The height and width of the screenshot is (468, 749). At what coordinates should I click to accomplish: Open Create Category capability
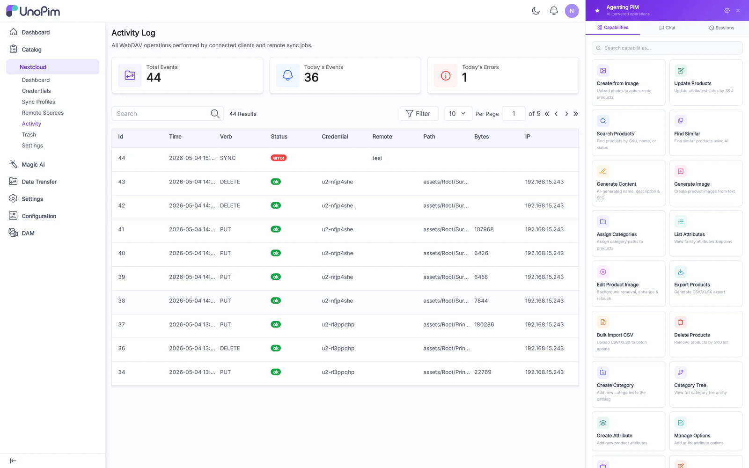click(628, 384)
